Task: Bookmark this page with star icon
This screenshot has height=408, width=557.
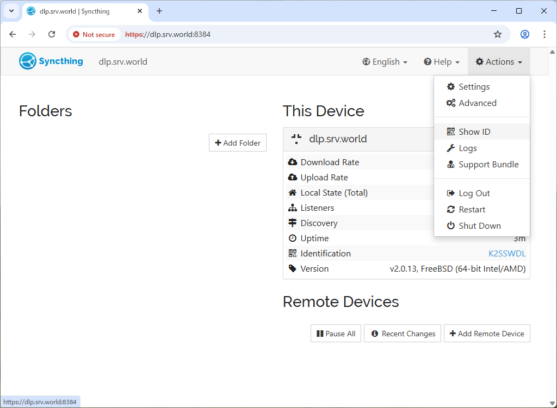Action: pyautogui.click(x=497, y=34)
